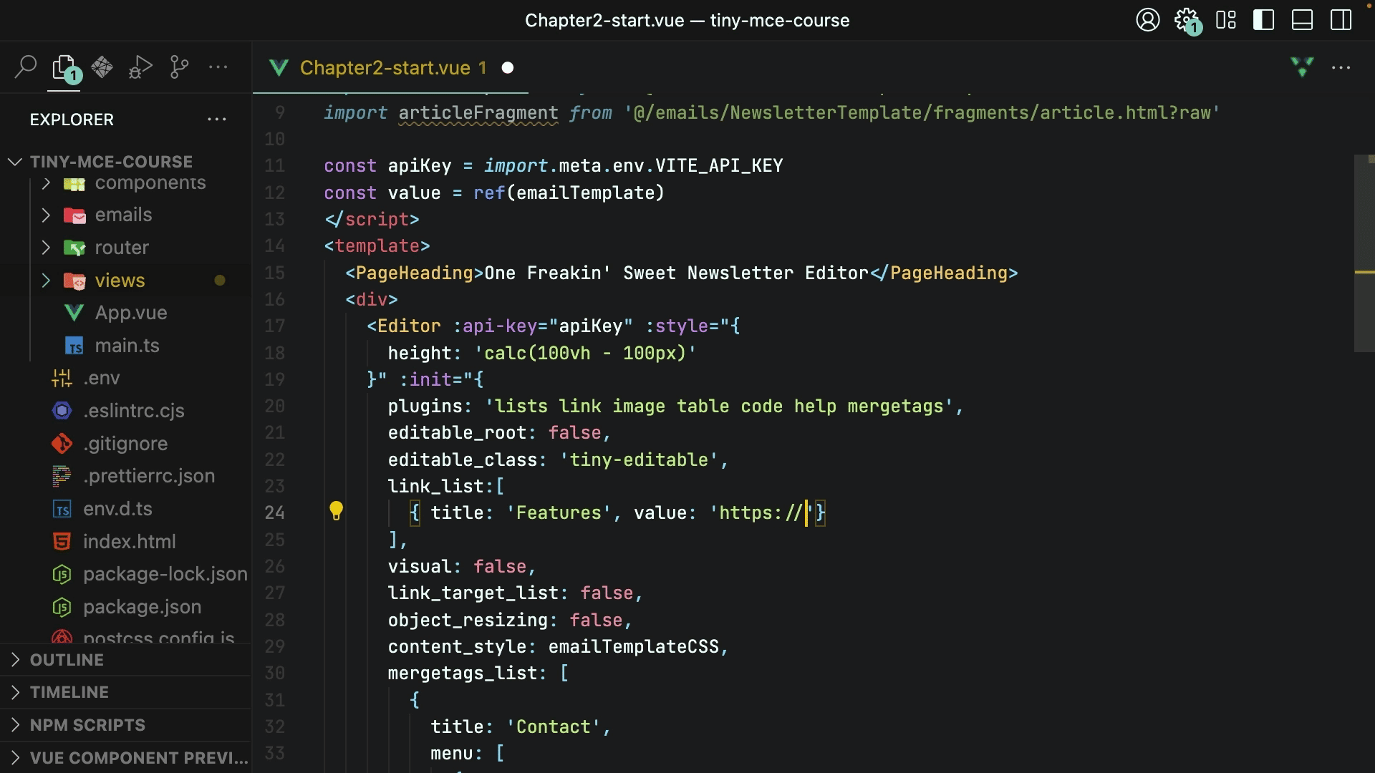Viewport: 1375px width, 773px height.
Task: Click line number 24 in gutter
Action: (275, 513)
